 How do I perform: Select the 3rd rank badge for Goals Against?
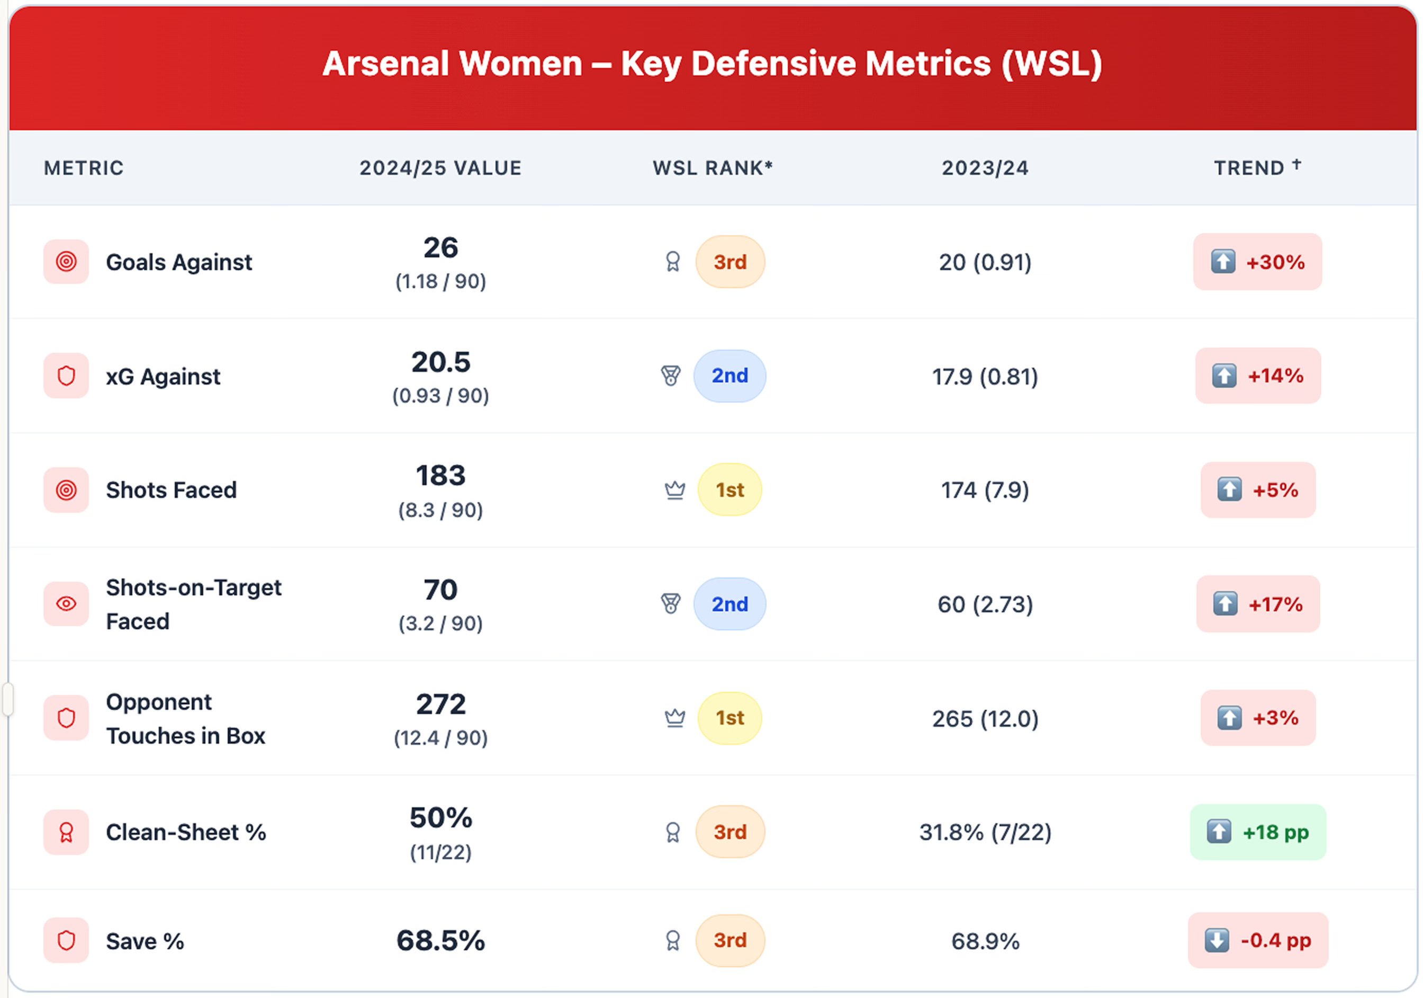[731, 262]
